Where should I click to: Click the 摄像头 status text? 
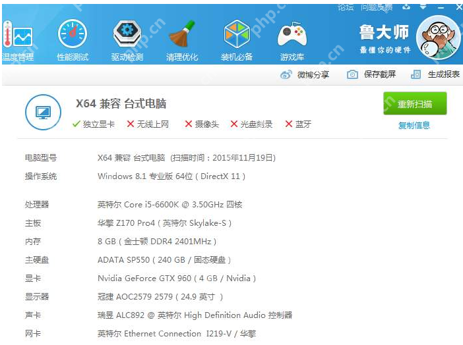point(207,124)
